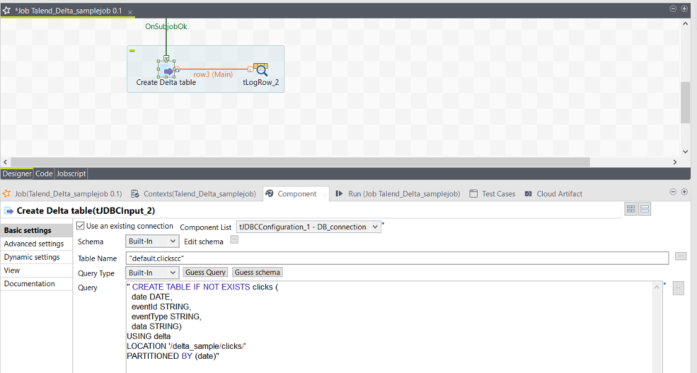Uncheck Use an existing connection

pyautogui.click(x=80, y=226)
